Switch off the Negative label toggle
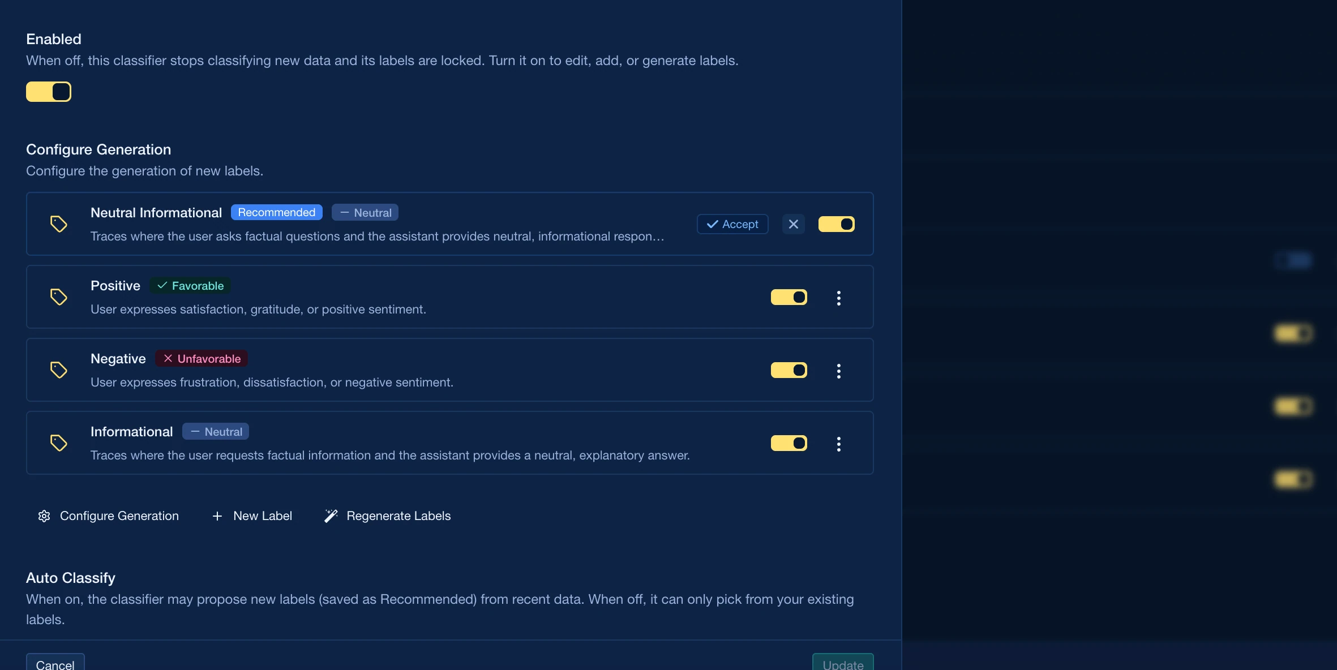Image resolution: width=1337 pixels, height=670 pixels. point(789,370)
